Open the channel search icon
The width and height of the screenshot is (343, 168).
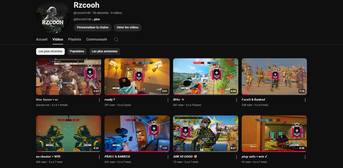point(116,39)
